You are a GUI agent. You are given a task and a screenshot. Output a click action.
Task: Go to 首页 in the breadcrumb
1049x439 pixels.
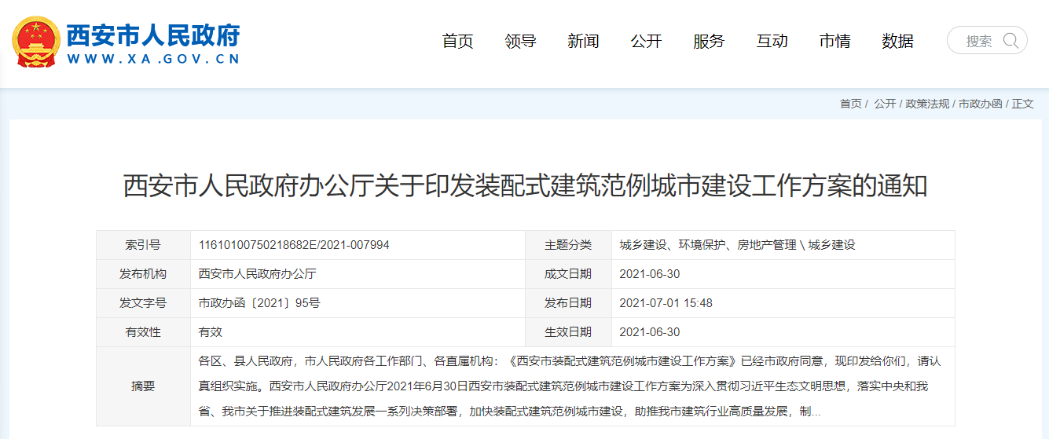click(x=850, y=104)
